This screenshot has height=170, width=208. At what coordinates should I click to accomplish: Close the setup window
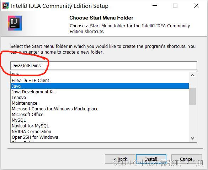pos(196,6)
